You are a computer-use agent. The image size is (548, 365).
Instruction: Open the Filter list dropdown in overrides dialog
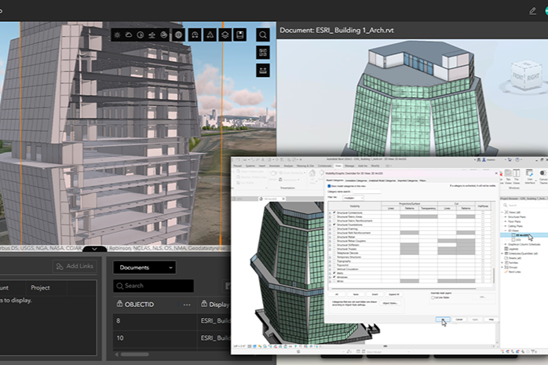(x=353, y=198)
